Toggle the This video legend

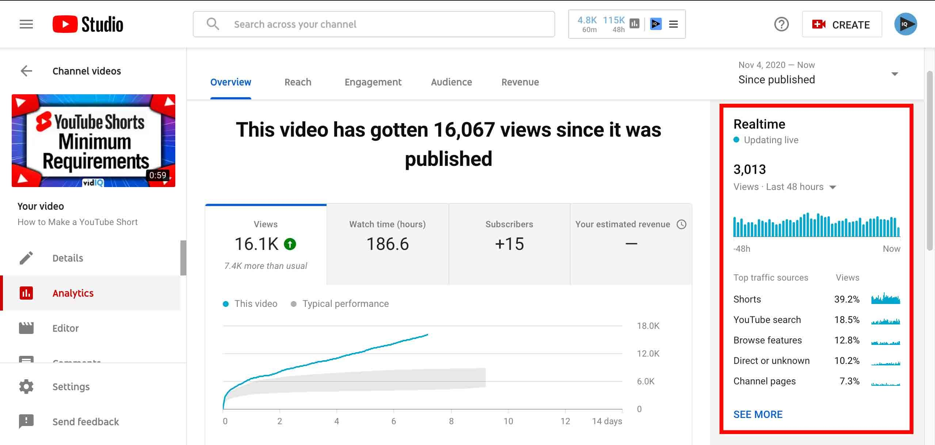[250, 303]
